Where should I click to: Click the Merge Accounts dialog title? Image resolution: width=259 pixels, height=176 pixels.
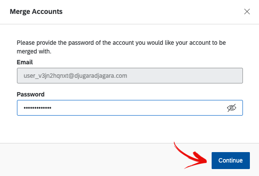(x=36, y=12)
